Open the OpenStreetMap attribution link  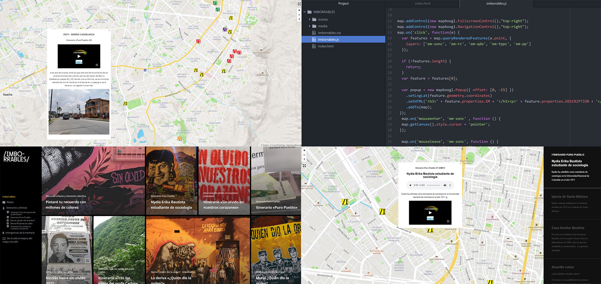pyautogui.click(x=278, y=145)
